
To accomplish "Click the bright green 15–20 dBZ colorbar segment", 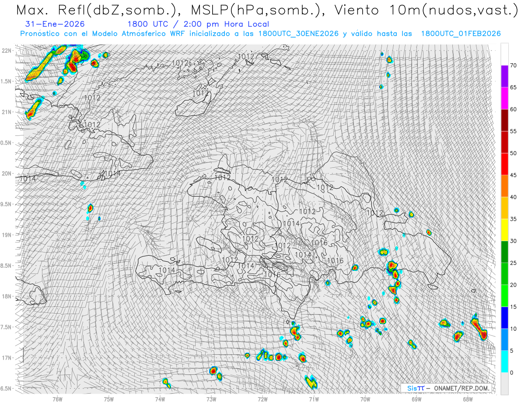I will coord(504,296).
